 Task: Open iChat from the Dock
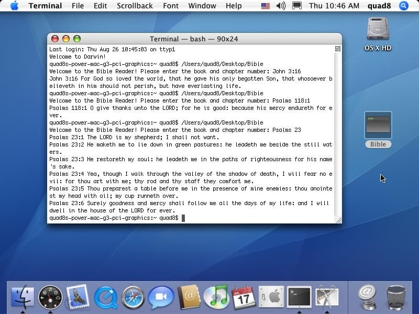click(x=161, y=297)
